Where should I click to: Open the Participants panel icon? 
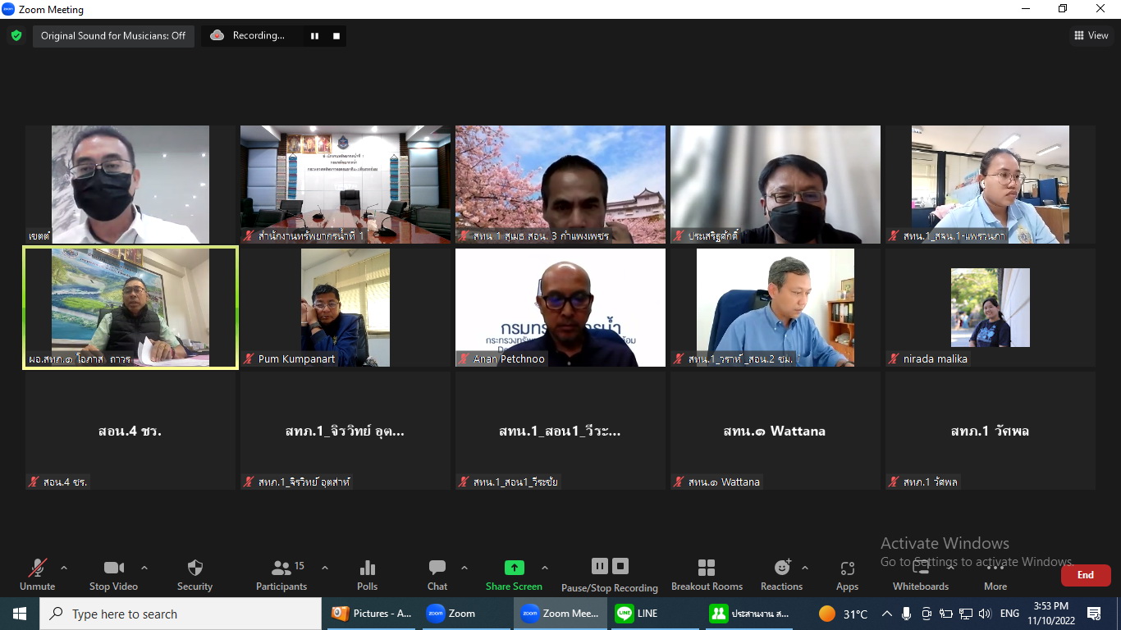pyautogui.click(x=281, y=568)
